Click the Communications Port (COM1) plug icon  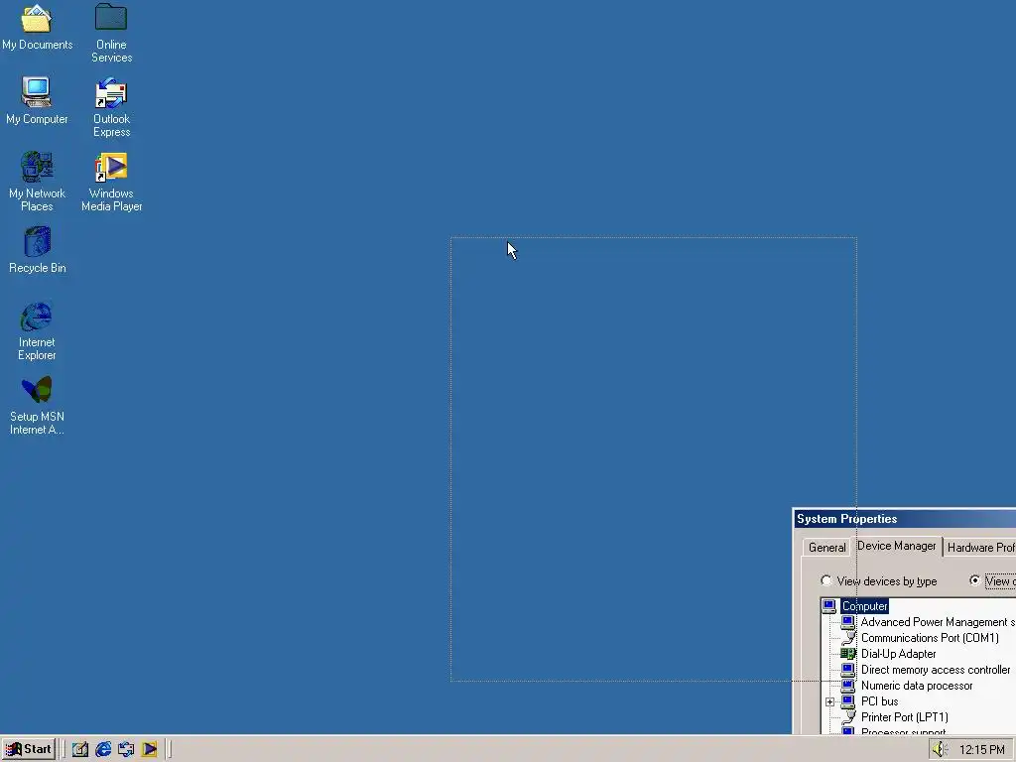click(847, 638)
